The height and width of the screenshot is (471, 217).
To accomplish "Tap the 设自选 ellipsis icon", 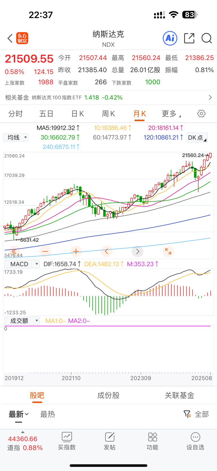I will pyautogui.click(x=195, y=437).
